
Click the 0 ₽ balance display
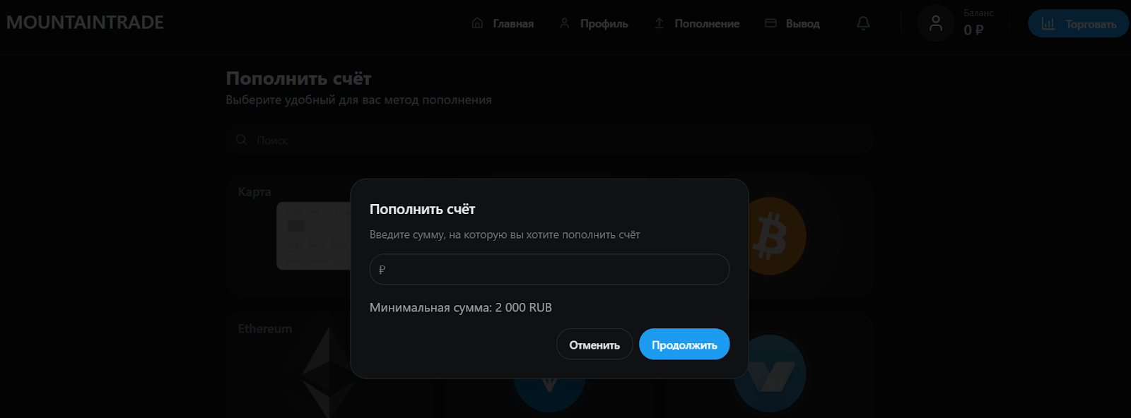(x=973, y=30)
